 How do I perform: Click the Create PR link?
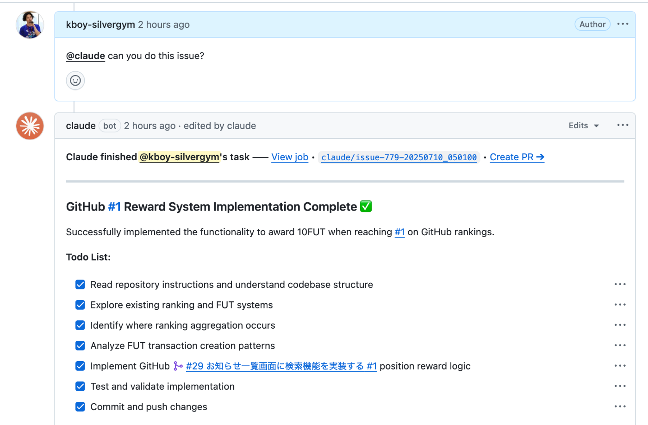point(517,157)
